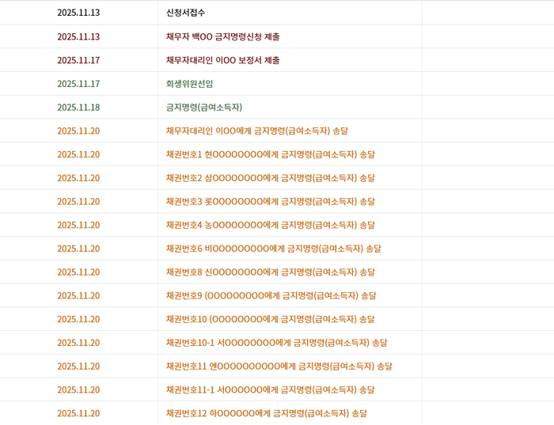Click the 2025.11.13 date of 신청서접수

(78, 13)
